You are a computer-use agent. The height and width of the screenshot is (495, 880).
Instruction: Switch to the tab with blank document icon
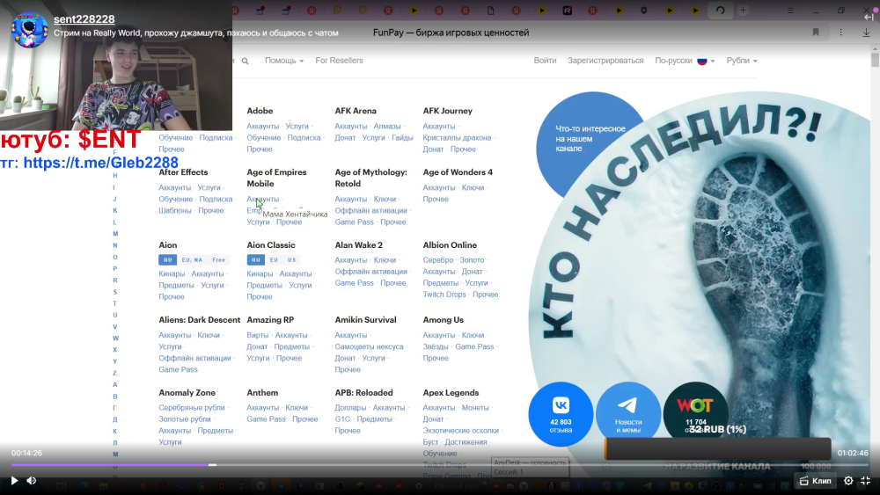tap(490, 10)
